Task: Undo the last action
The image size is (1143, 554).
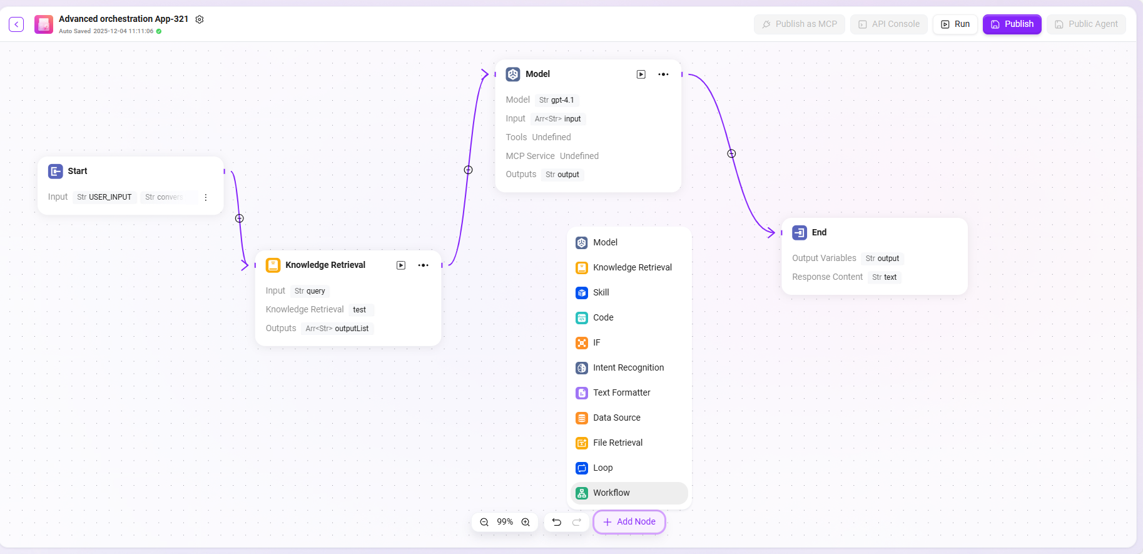Action: pyautogui.click(x=556, y=522)
